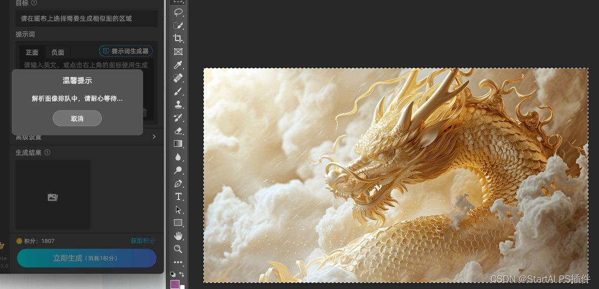Click the empty generated result thumbnail
The image size is (599, 289).
coord(53,195)
